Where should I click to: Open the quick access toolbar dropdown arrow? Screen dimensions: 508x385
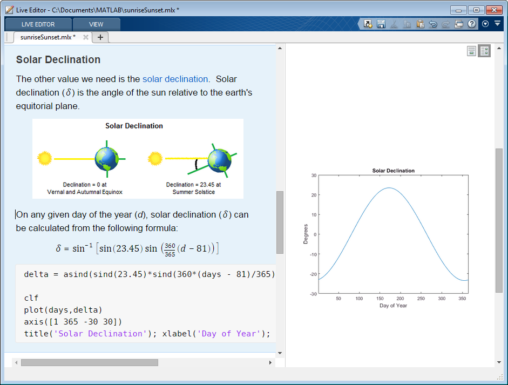coord(498,24)
